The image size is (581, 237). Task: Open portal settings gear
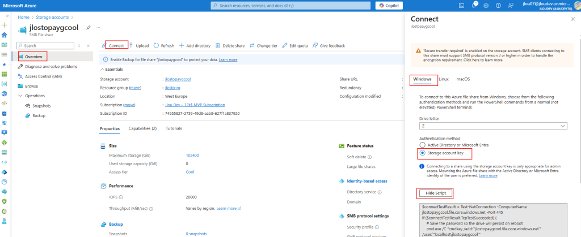pyautogui.click(x=486, y=6)
